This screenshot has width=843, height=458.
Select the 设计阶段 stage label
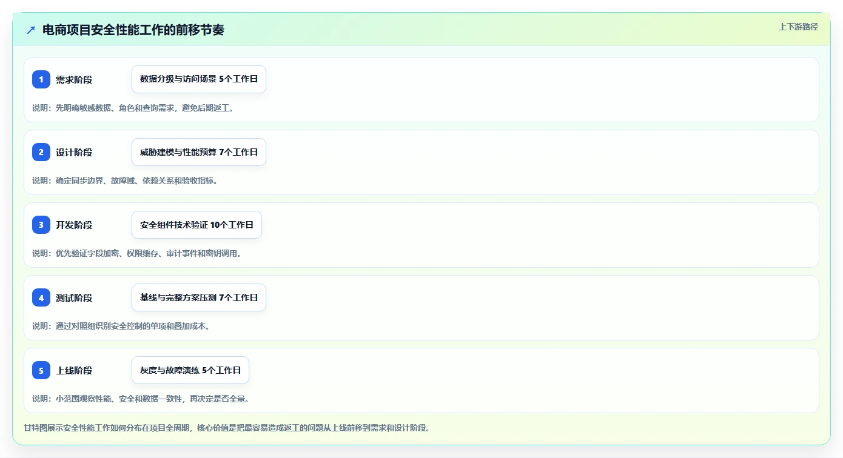click(x=74, y=152)
